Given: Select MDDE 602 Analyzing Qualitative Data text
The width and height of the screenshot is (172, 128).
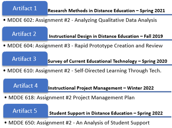Looking at the screenshot, I should 82,20.
